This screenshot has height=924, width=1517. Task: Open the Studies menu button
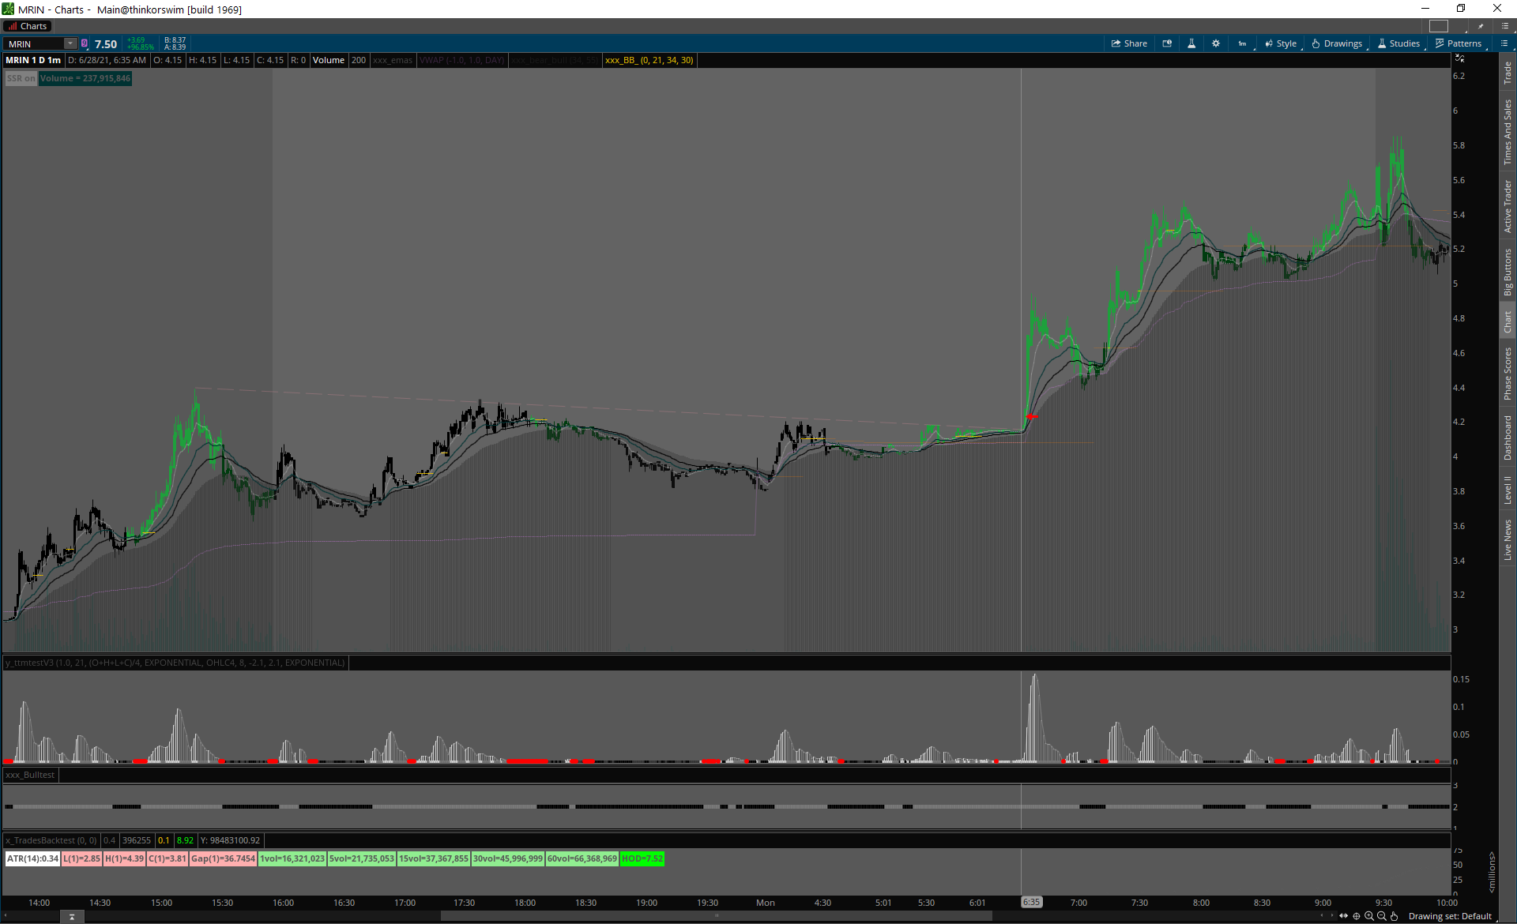click(1399, 43)
